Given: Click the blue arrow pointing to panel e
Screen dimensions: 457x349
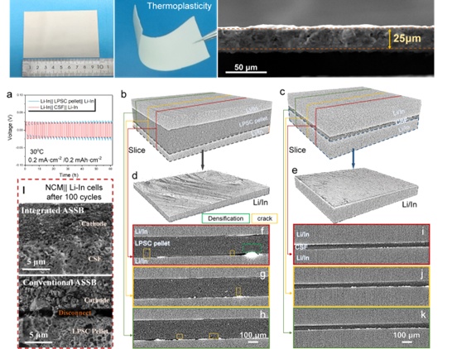Looking at the screenshot, I should pyautogui.click(x=354, y=159).
